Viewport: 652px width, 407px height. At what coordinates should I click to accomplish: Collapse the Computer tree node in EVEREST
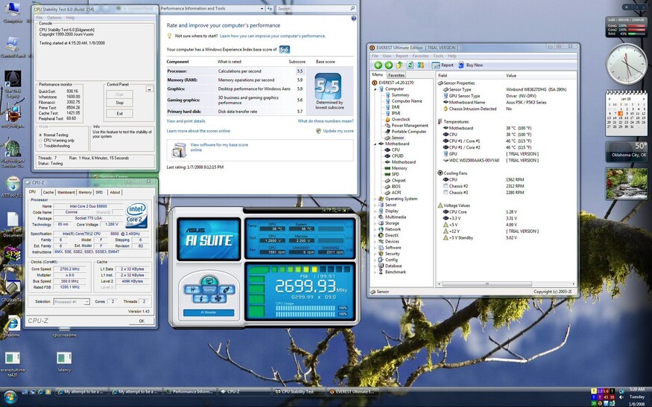tap(375, 89)
